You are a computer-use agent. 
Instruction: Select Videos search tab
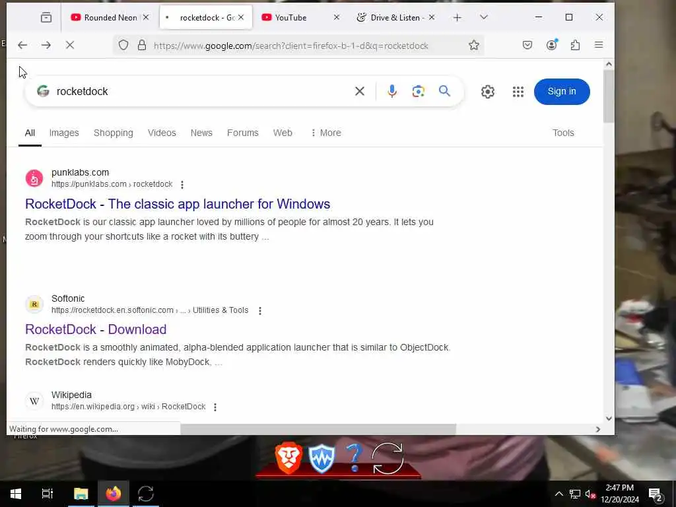tap(162, 133)
